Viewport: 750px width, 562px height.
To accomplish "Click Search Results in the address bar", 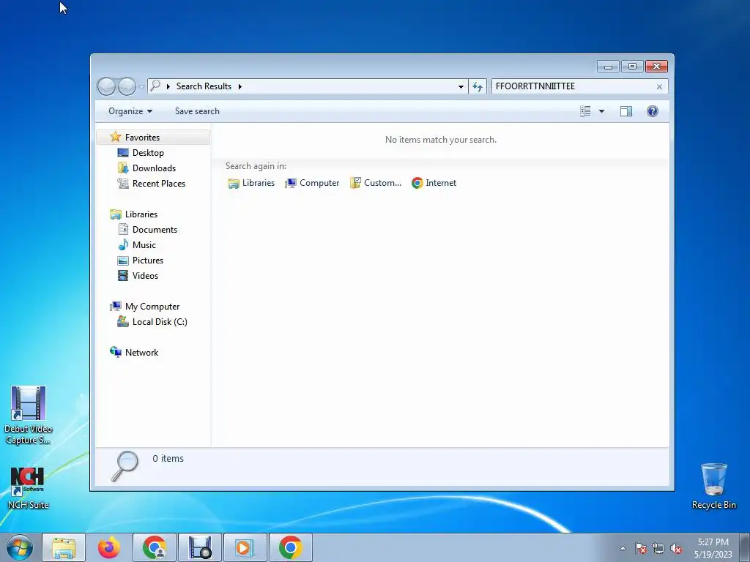I will point(204,86).
